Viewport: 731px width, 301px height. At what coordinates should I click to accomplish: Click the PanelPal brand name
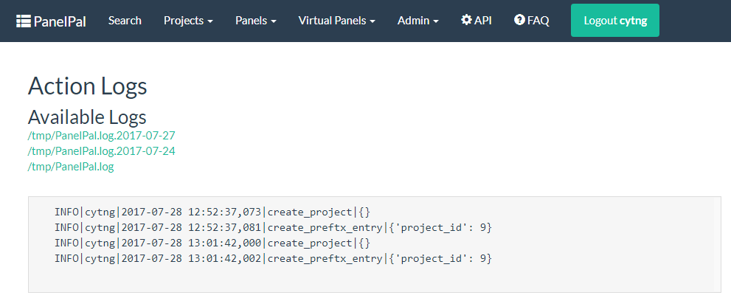point(60,21)
